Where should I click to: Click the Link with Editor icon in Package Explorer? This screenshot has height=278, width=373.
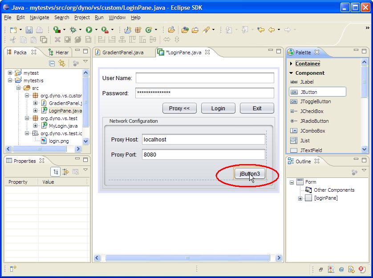62,63
